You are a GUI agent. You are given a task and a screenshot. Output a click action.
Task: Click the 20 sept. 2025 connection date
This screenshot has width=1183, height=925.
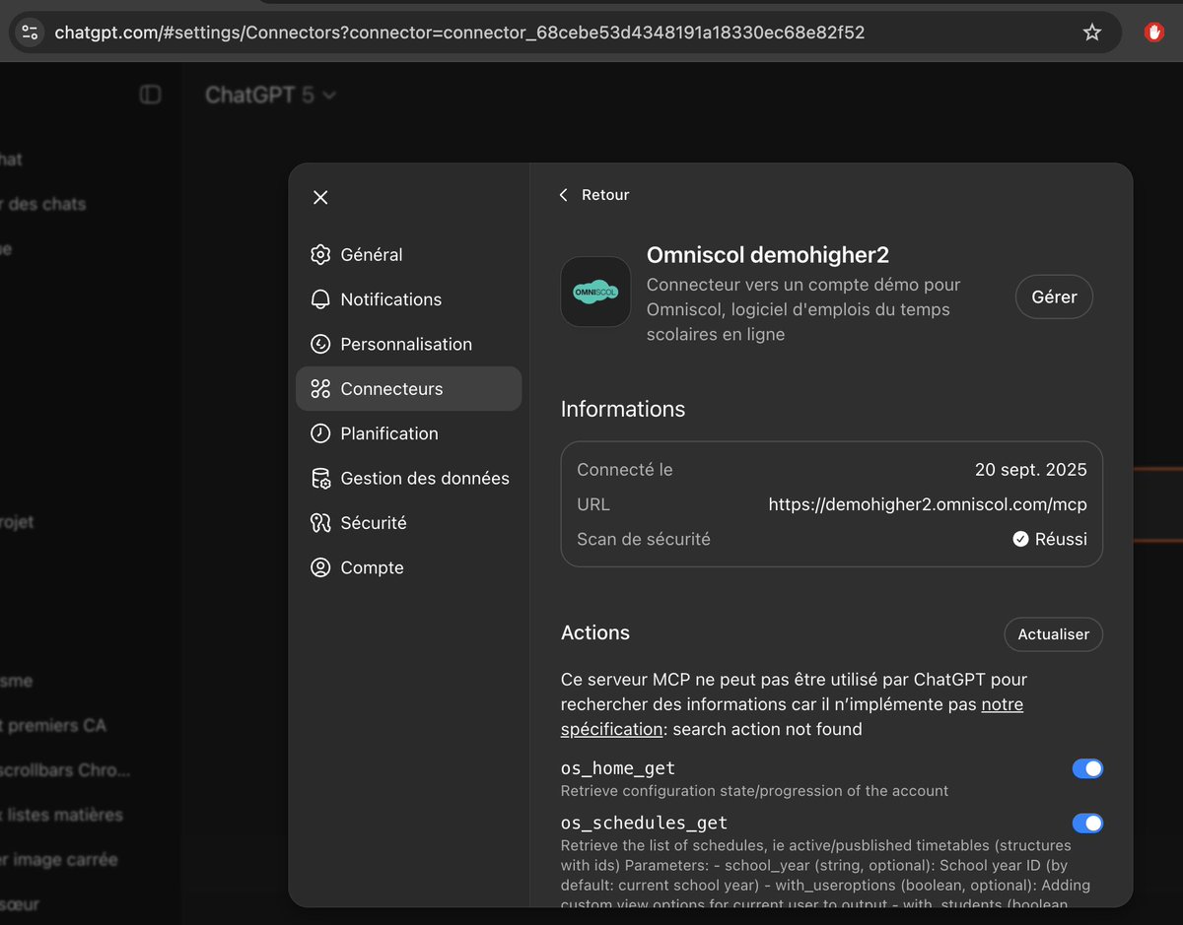tap(1031, 470)
